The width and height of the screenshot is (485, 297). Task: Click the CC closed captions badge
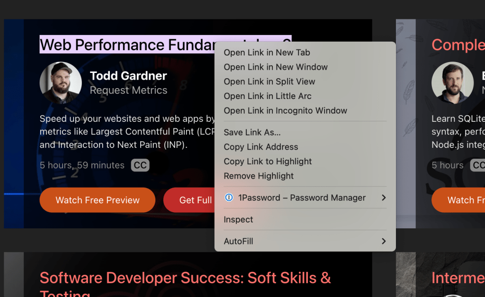tap(140, 165)
